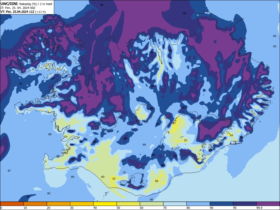Click the legend label '10'
280x210 pixels.
tap(25, 208)
